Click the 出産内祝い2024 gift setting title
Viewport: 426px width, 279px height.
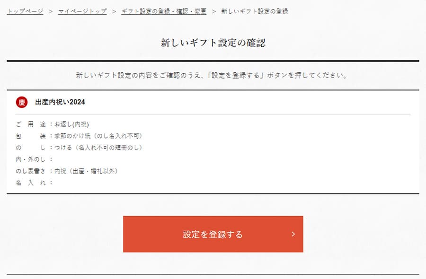coord(60,102)
